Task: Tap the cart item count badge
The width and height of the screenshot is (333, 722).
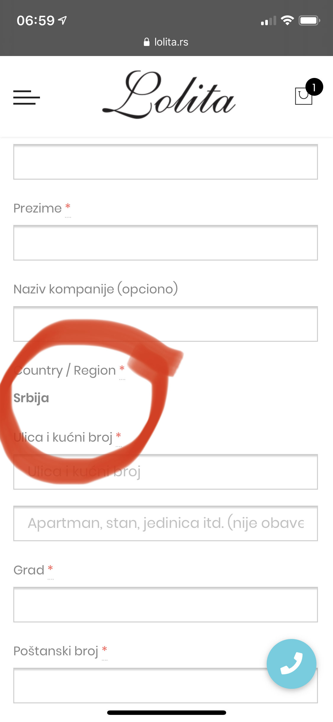Action: (x=314, y=87)
